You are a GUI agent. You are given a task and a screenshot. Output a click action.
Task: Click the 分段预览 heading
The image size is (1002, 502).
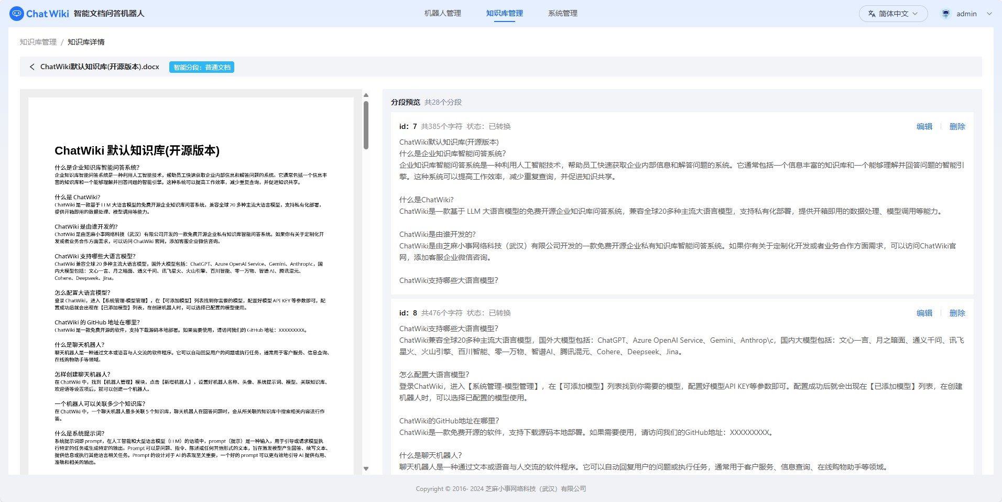pos(406,102)
